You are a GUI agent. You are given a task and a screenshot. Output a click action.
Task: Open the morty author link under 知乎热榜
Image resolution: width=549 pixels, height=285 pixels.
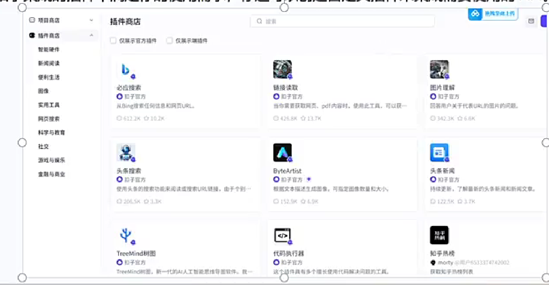click(445, 263)
